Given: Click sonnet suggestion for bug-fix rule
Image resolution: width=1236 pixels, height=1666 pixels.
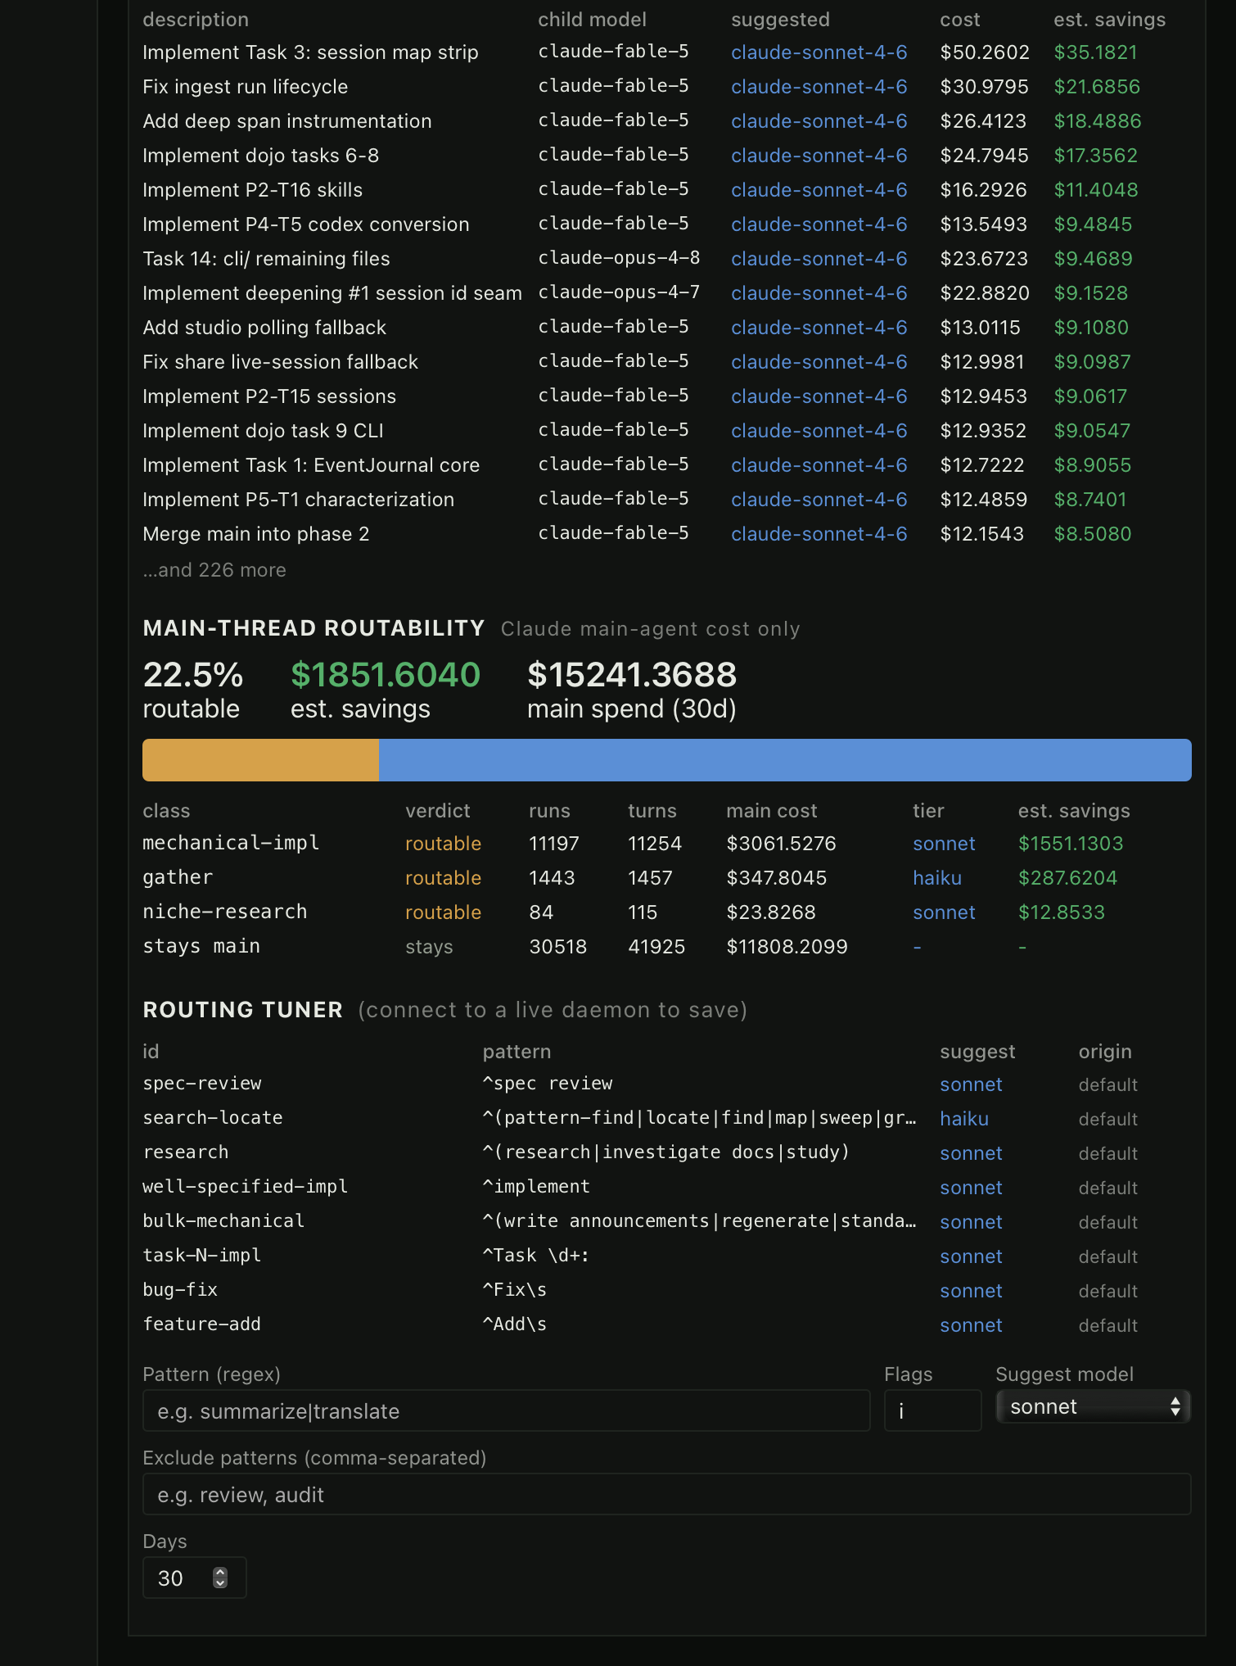Looking at the screenshot, I should pyautogui.click(x=971, y=1291).
